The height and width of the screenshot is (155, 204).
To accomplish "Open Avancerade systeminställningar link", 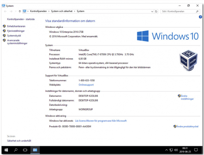I will tap(17, 42).
